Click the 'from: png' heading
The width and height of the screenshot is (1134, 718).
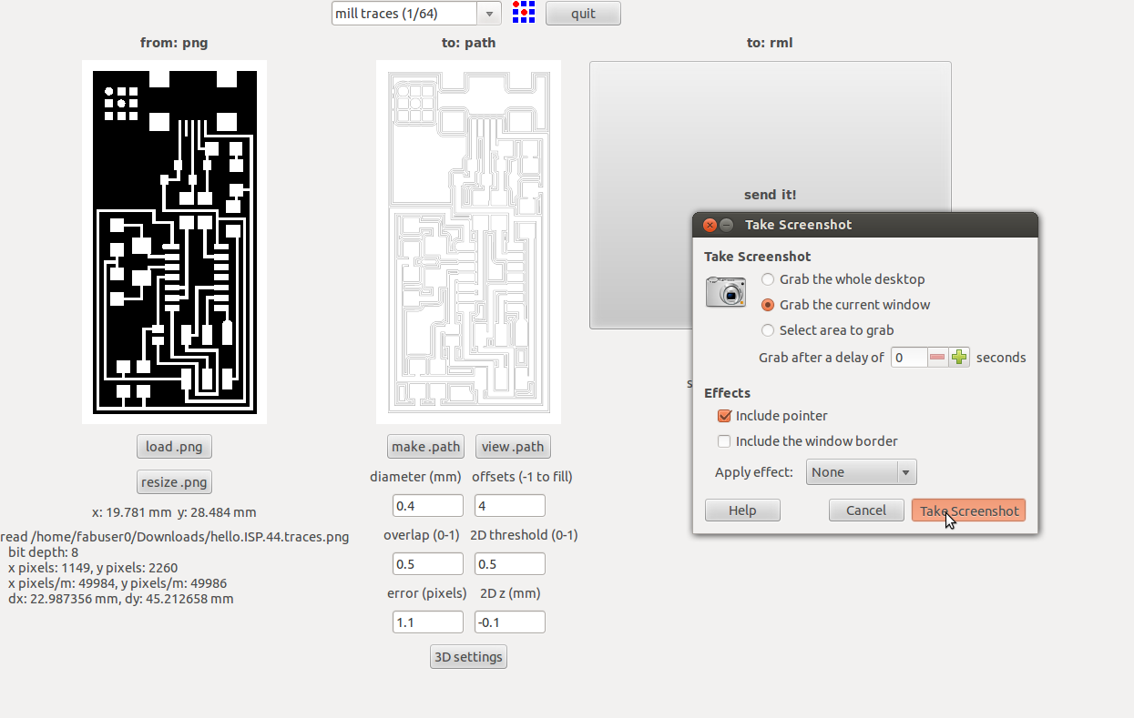coord(174,43)
